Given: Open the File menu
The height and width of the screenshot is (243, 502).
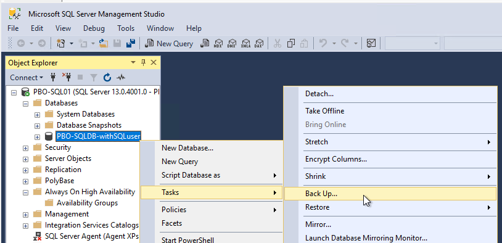Looking at the screenshot, I should [x=13, y=28].
